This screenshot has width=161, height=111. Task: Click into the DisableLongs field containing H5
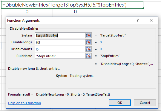click(x=60, y=42)
